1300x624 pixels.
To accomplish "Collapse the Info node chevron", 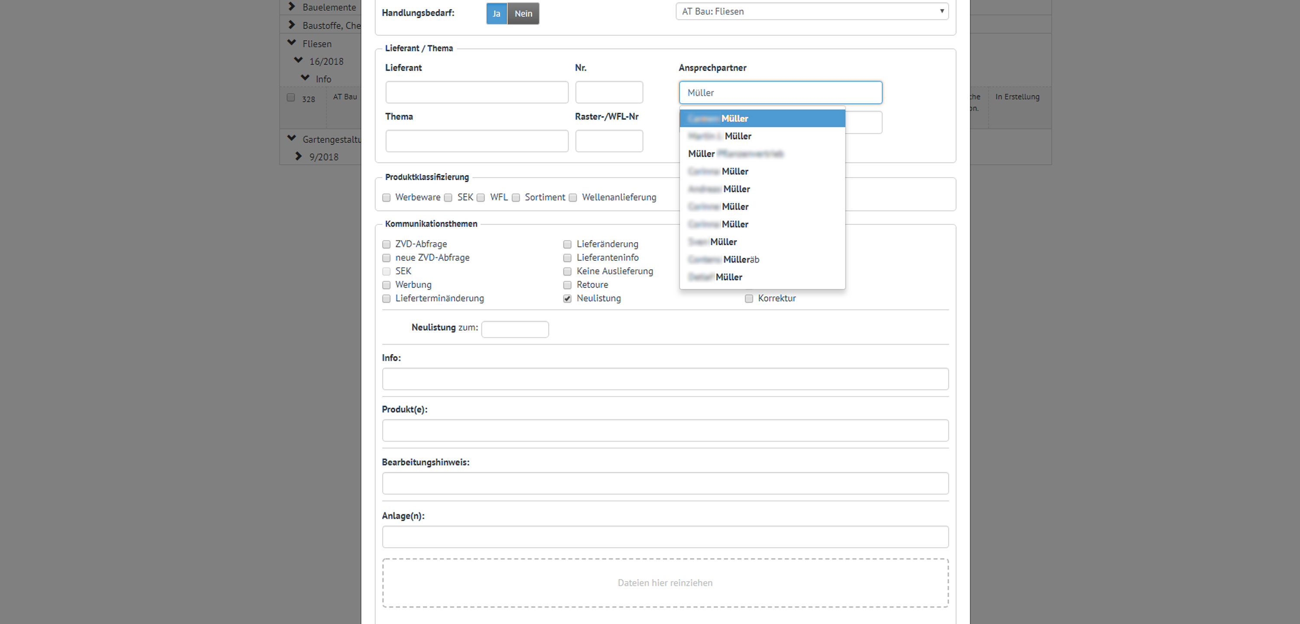I will click(305, 78).
